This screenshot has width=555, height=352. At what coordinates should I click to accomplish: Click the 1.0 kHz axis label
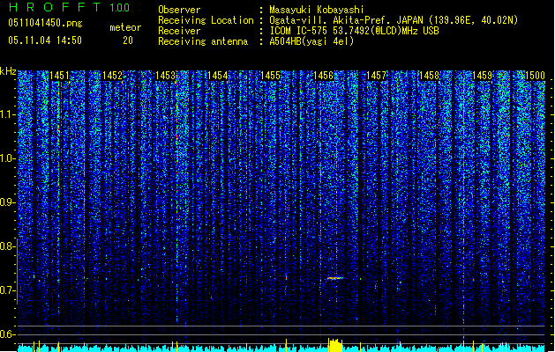[x=8, y=158]
